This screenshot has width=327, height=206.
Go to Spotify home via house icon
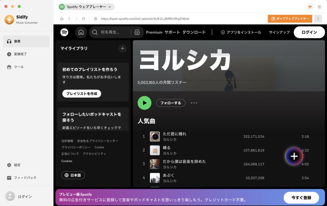tap(81, 32)
